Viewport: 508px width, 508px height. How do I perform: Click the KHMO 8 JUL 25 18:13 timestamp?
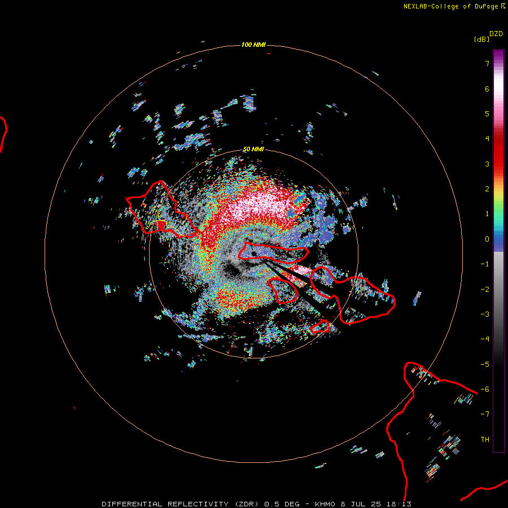coord(363,504)
